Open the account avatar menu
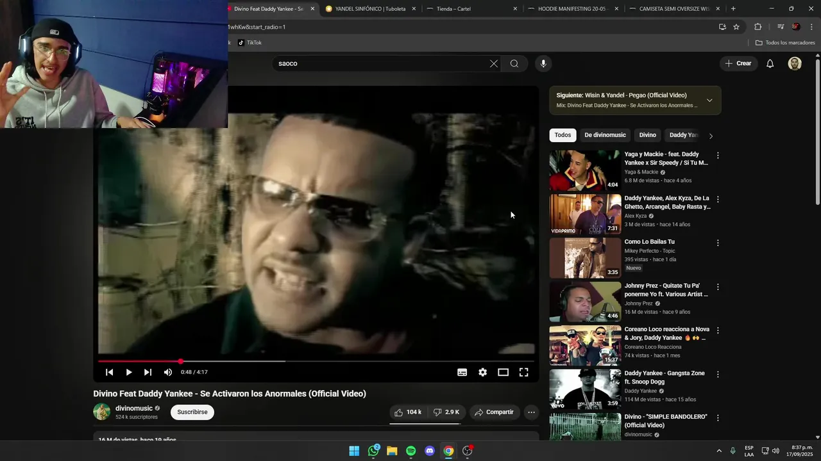This screenshot has height=461, width=821. [x=795, y=63]
